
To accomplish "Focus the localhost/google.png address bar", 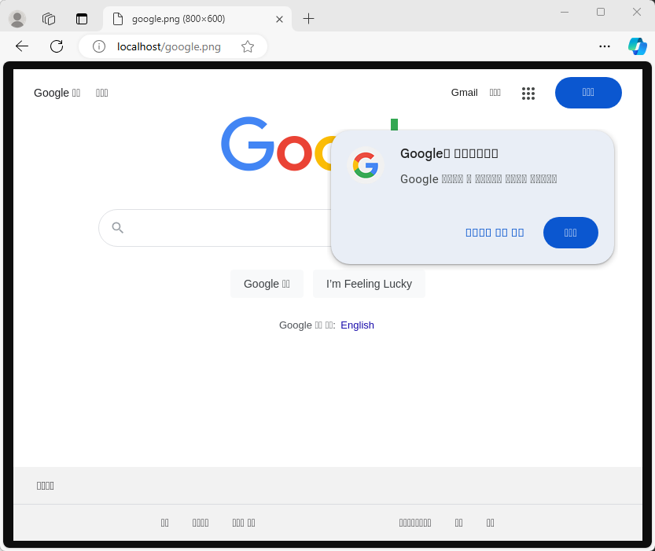I will coord(169,46).
